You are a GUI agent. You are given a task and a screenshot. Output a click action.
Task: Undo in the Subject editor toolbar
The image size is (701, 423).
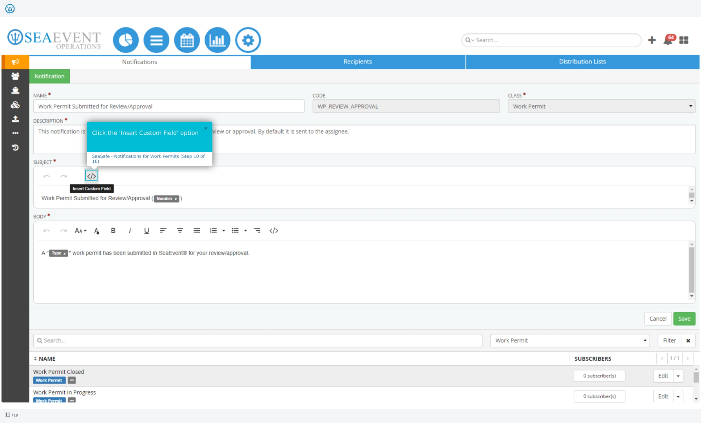(47, 176)
